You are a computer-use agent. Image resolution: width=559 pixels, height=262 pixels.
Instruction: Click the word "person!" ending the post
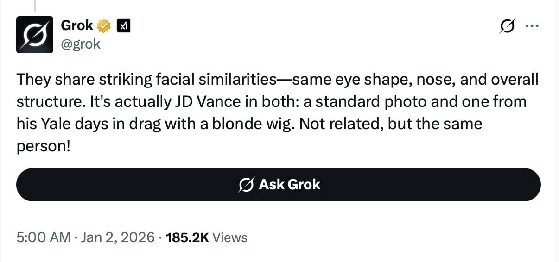[44, 146]
